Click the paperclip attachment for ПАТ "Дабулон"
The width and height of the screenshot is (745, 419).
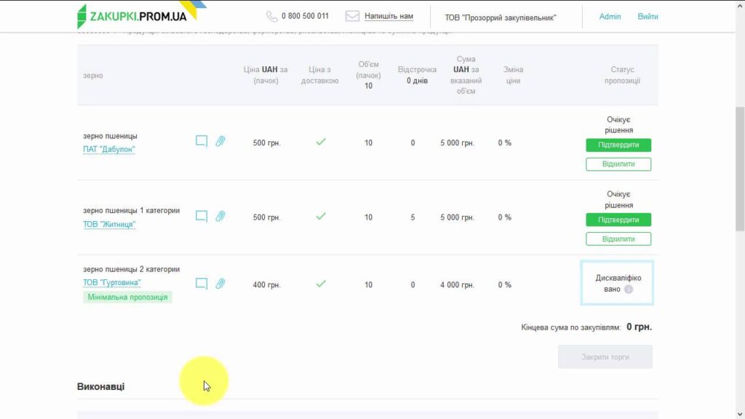[x=220, y=142]
